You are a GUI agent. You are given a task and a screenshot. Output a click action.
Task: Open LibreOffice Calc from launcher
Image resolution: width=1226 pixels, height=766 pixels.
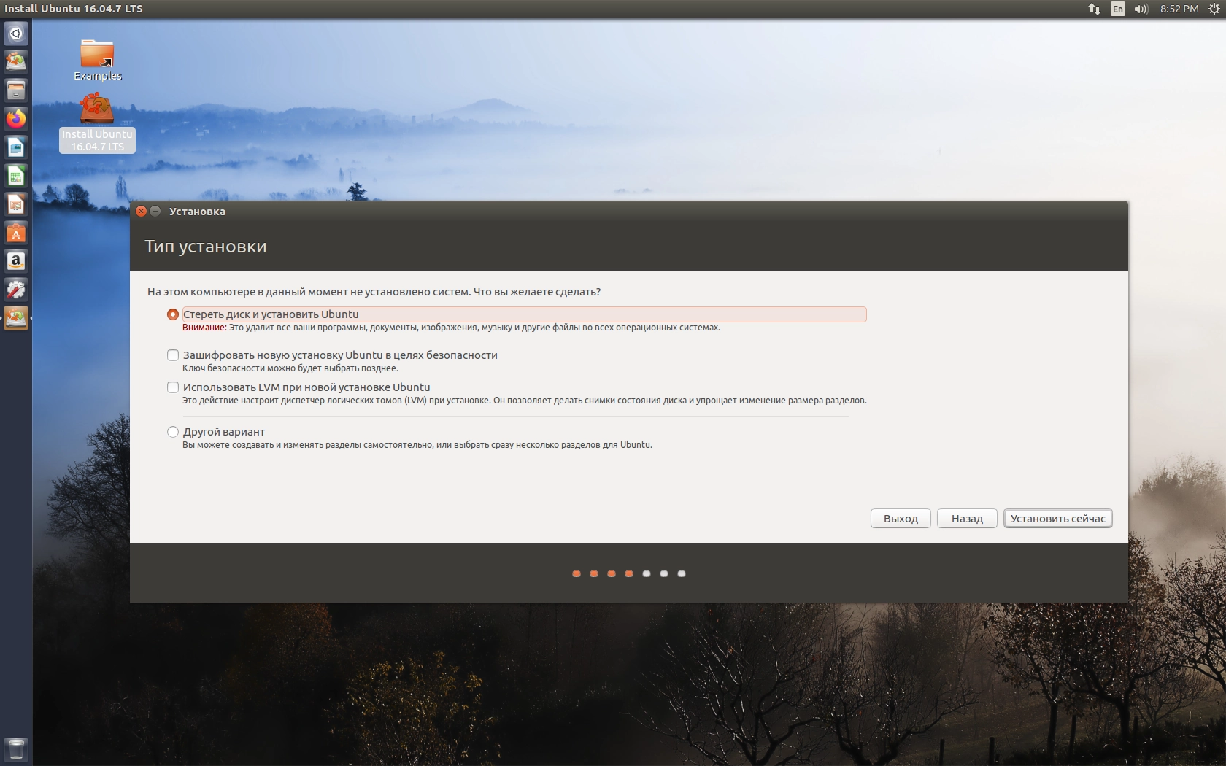(16, 176)
